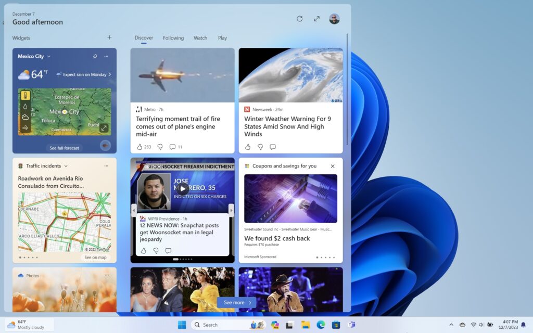Like the plane engine fire article
This screenshot has height=333, width=533.
(139, 147)
